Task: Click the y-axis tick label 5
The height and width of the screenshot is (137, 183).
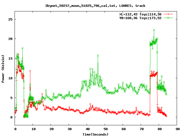Action: pyautogui.click(x=11, y=98)
